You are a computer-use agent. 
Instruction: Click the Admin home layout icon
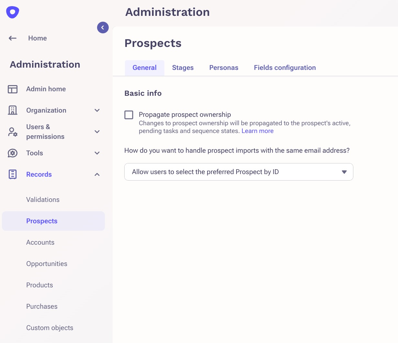tap(13, 89)
